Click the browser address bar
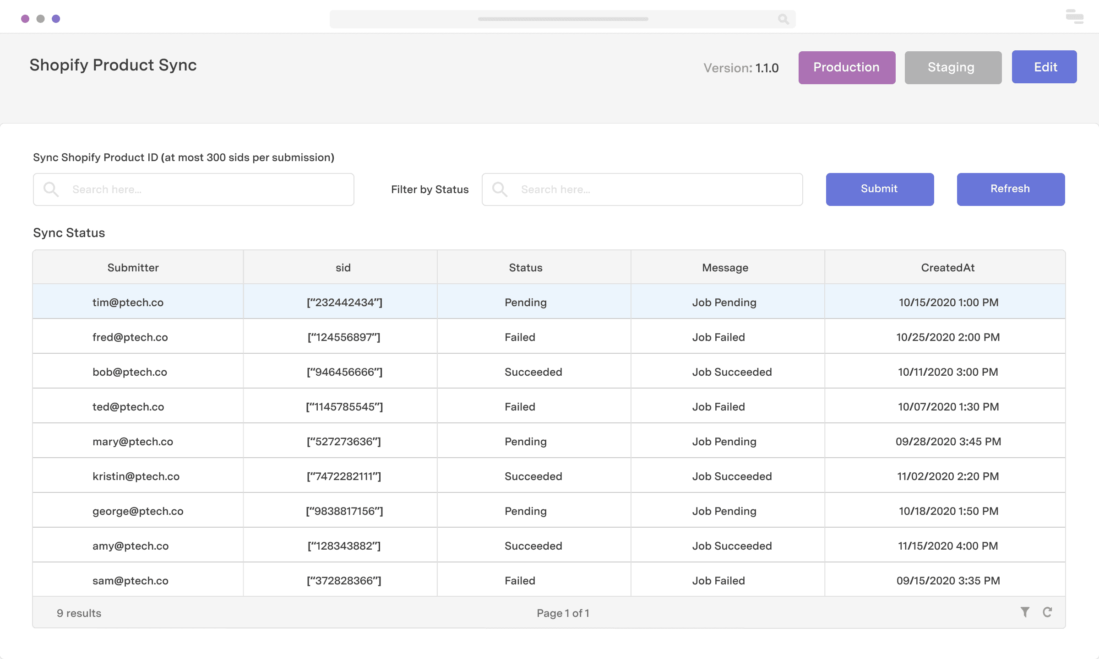The image size is (1099, 659). tap(563, 19)
